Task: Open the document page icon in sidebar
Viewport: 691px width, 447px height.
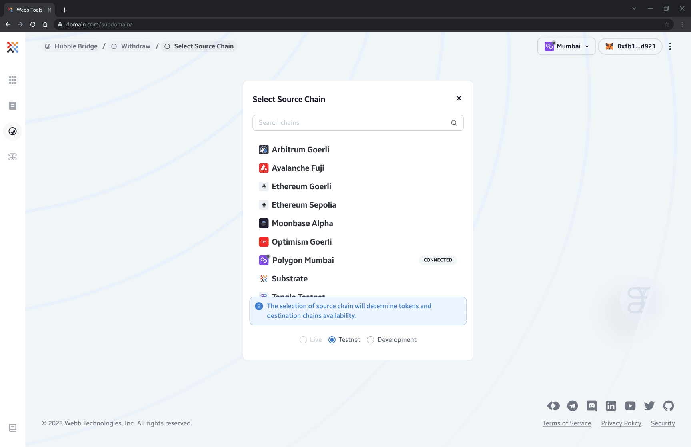Action: click(x=12, y=106)
